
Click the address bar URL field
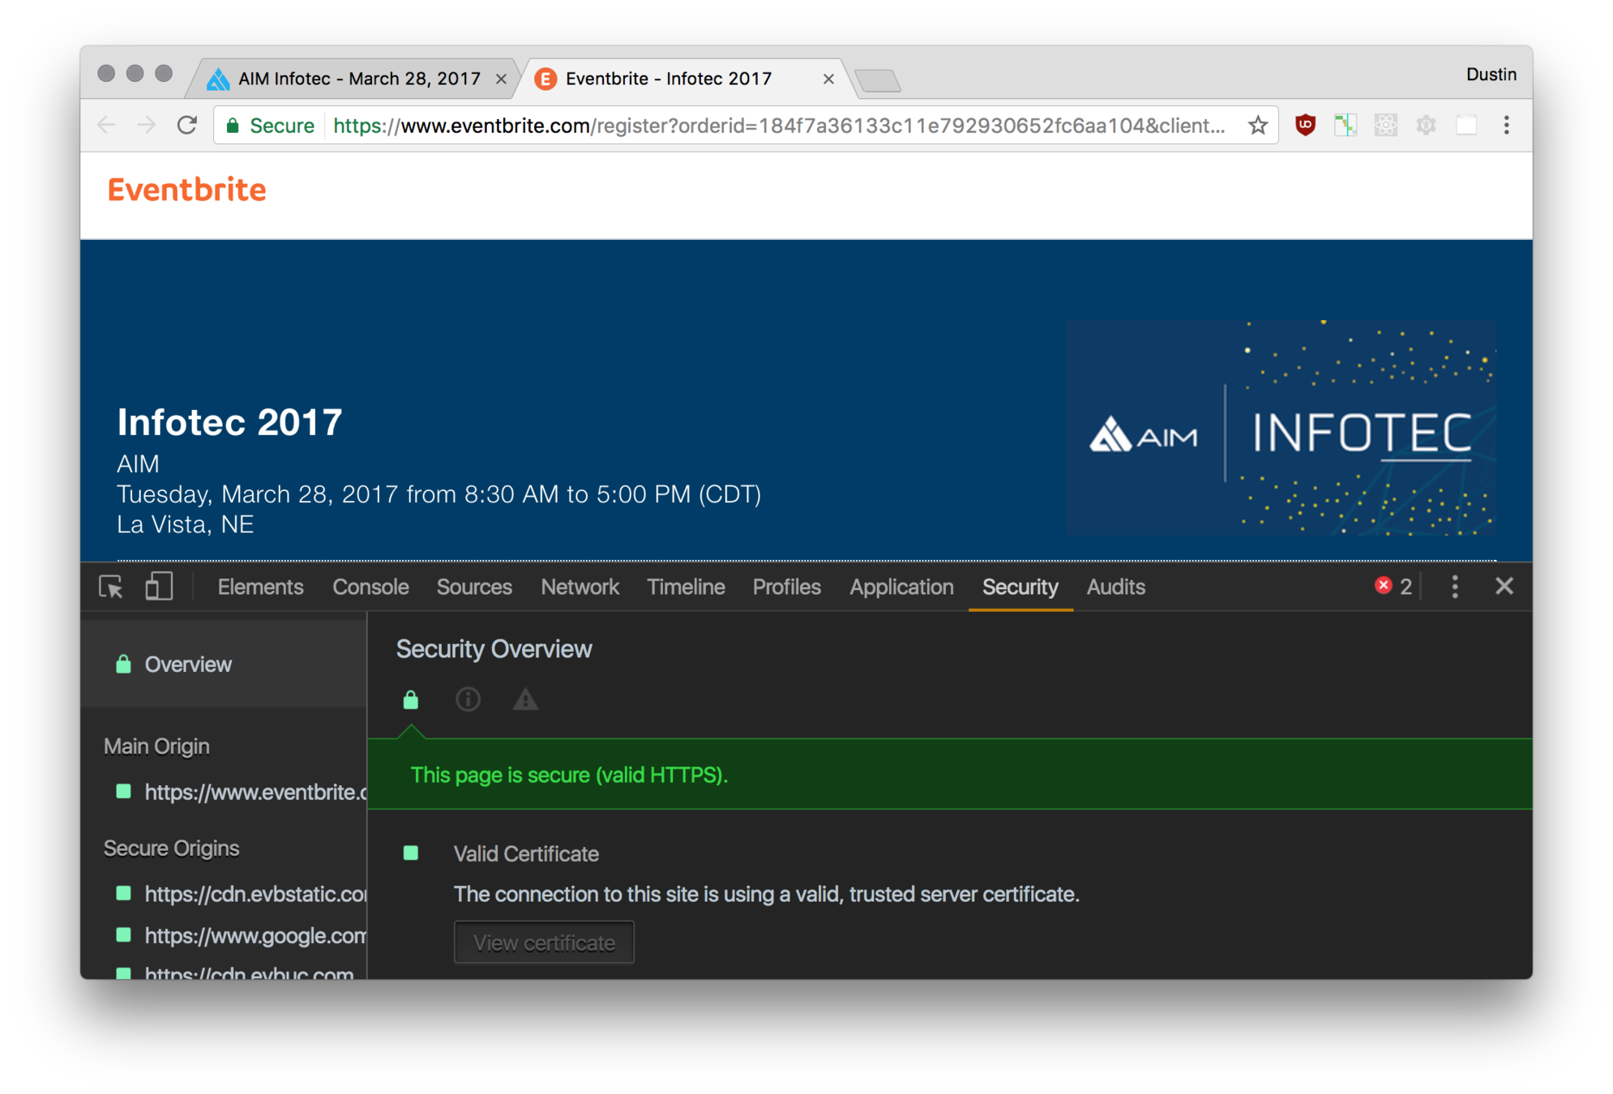(778, 126)
